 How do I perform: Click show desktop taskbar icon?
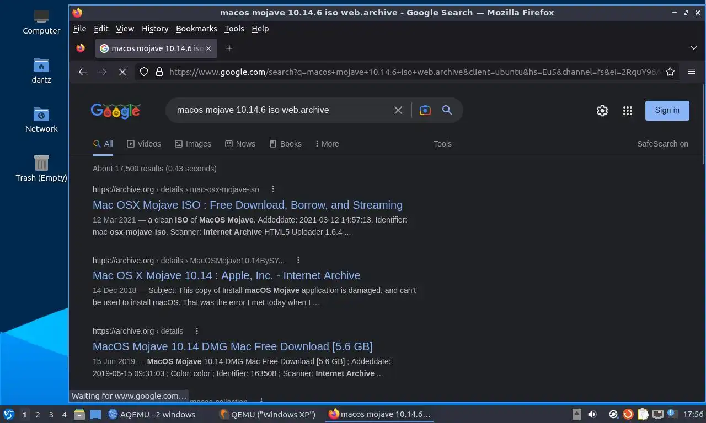pyautogui.click(x=95, y=414)
